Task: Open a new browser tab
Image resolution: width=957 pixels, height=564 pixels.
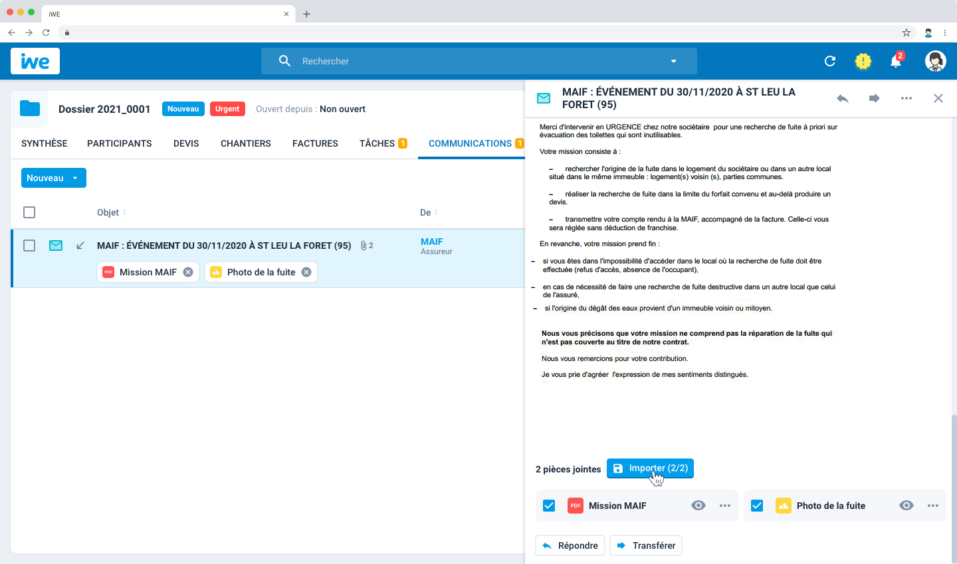Action: click(x=306, y=14)
